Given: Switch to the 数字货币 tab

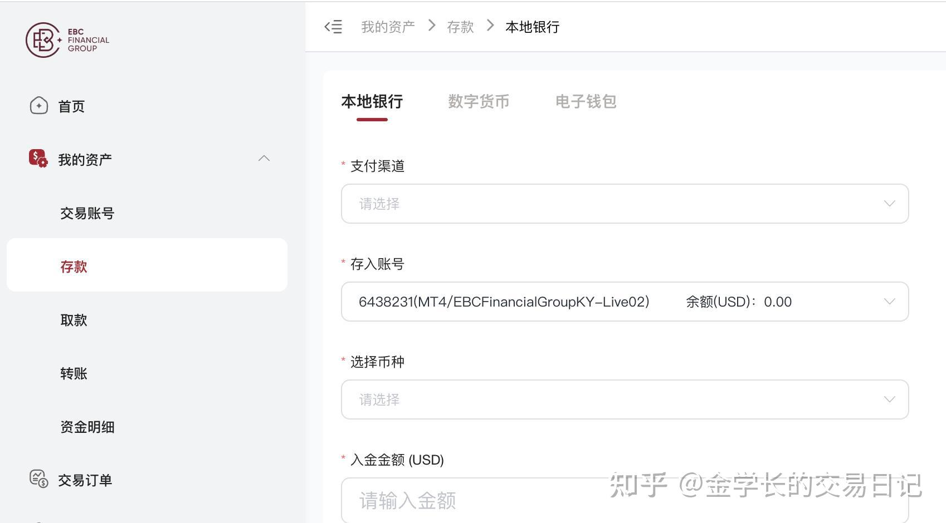Looking at the screenshot, I should click(479, 101).
